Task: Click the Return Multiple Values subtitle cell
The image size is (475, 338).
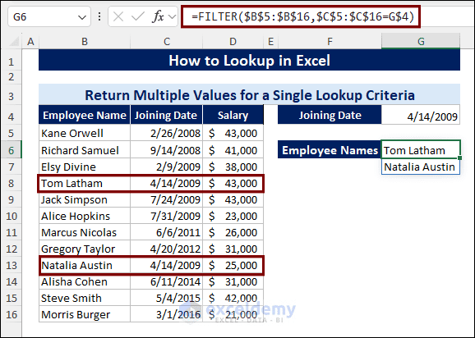Action: coord(249,95)
